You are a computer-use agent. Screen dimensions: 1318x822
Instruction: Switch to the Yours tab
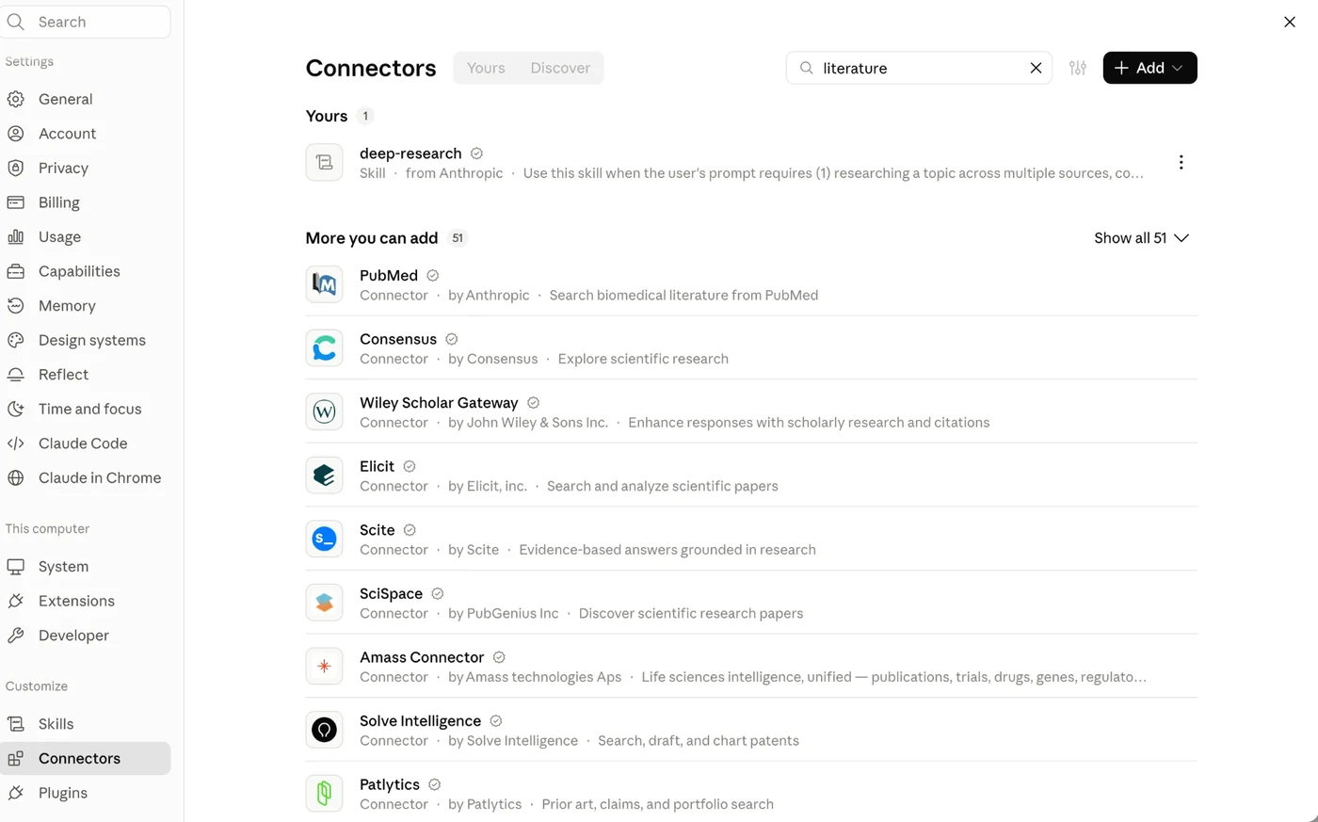coord(486,68)
